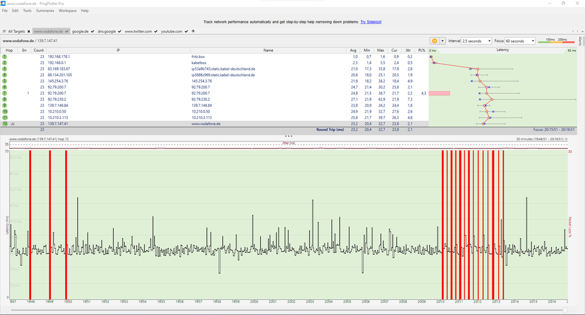Image resolution: width=585 pixels, height=315 pixels.
Task: Click the hop 7 green circle icon
Action: point(5,93)
